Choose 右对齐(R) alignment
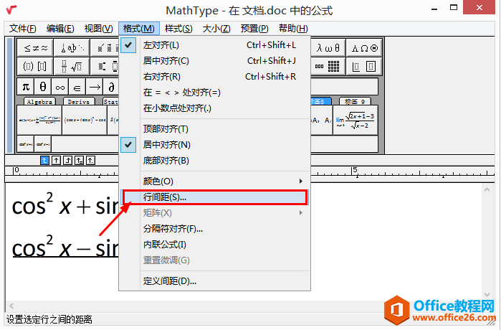The image size is (501, 330). 214,77
